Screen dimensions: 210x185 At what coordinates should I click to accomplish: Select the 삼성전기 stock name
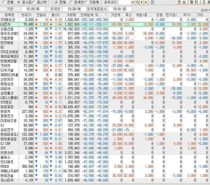(x=7, y=130)
